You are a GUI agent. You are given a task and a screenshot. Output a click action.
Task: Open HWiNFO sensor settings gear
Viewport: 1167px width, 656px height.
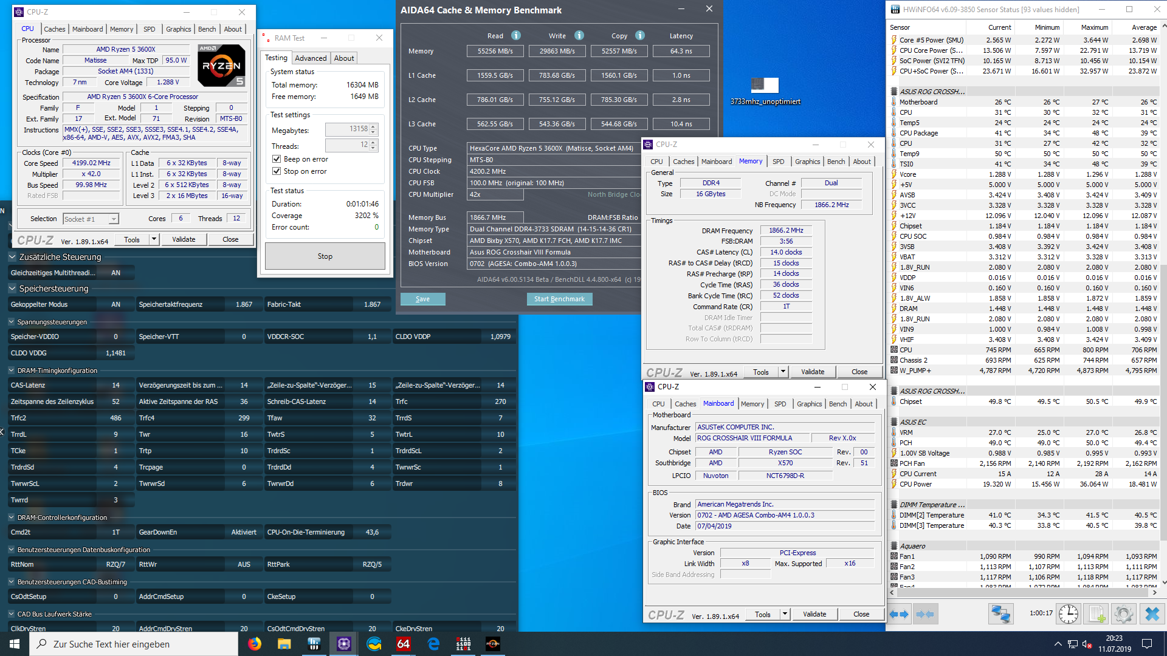tap(1123, 614)
